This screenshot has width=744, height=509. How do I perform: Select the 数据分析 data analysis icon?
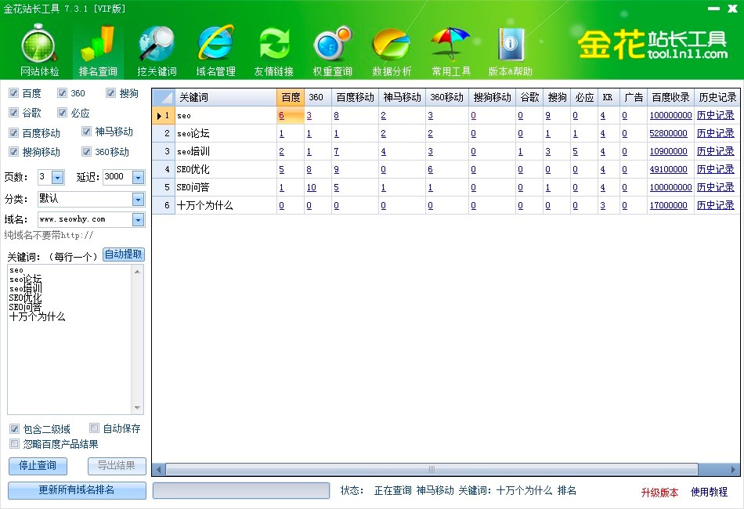click(392, 45)
